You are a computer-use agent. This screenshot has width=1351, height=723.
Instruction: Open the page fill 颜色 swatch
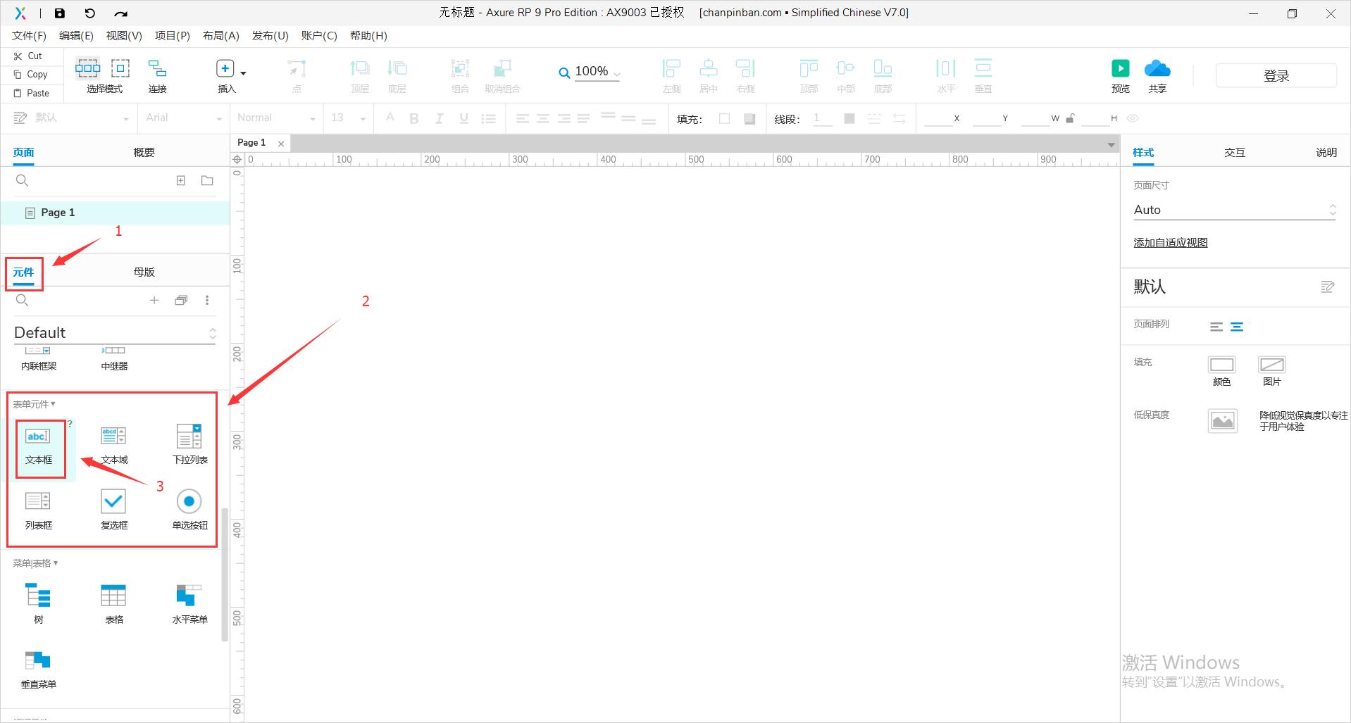pos(1221,365)
